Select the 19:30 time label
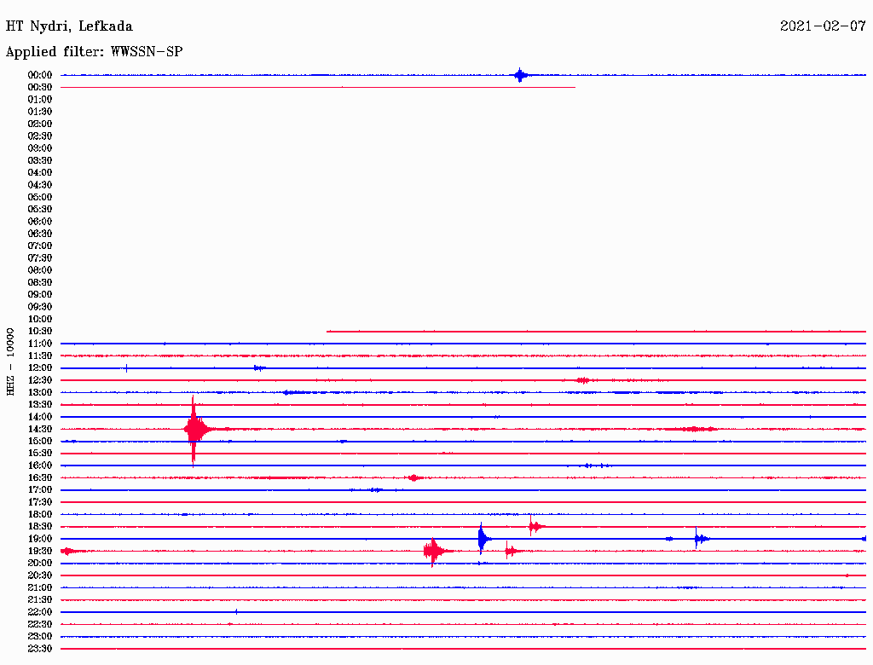 click(x=40, y=551)
